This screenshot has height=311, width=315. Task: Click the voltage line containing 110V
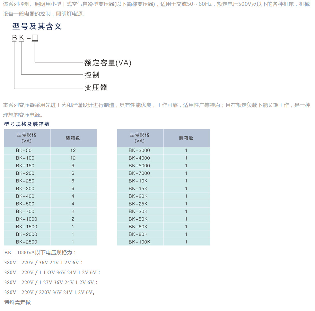tap(52, 272)
